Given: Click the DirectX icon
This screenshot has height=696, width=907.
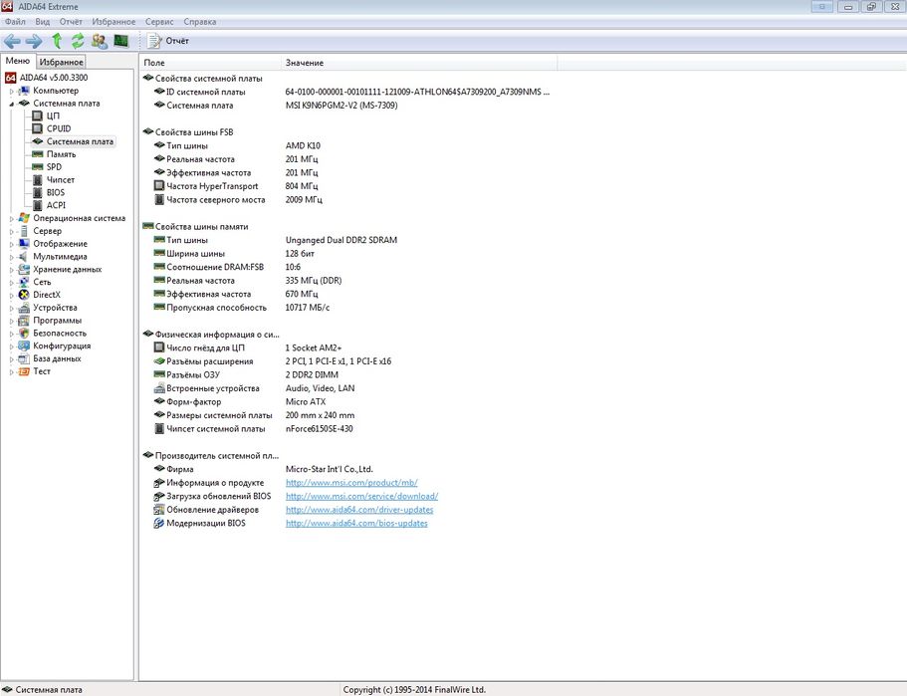Looking at the screenshot, I should coord(24,295).
